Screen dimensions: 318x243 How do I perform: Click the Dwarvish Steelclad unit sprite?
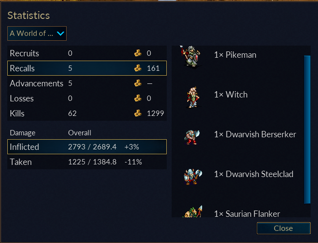193,177
